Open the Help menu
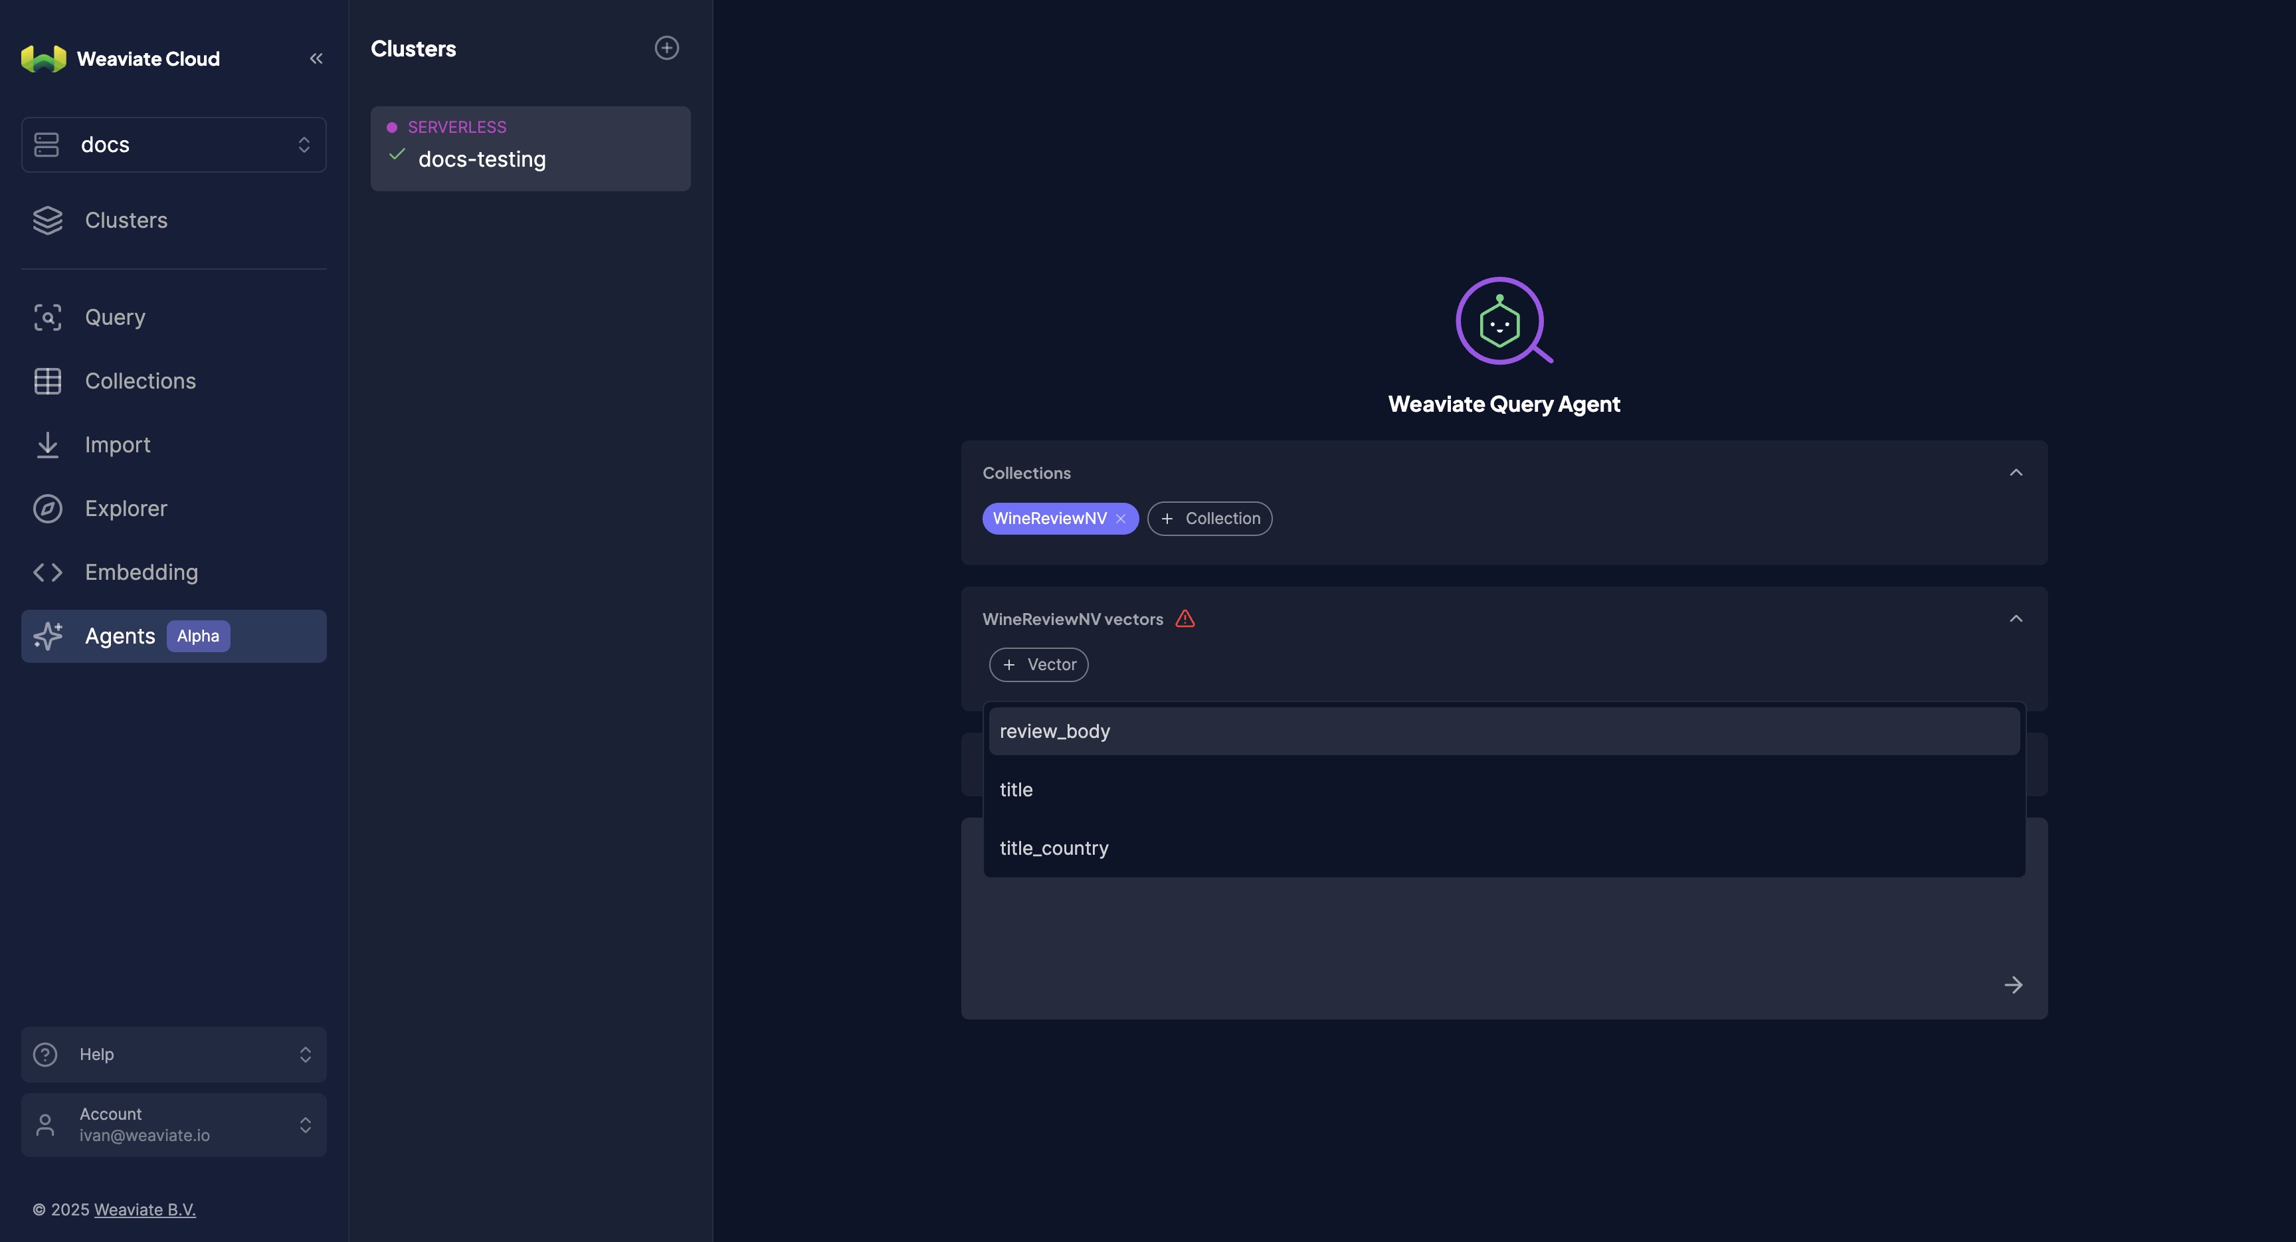The image size is (2296, 1242). tap(174, 1054)
